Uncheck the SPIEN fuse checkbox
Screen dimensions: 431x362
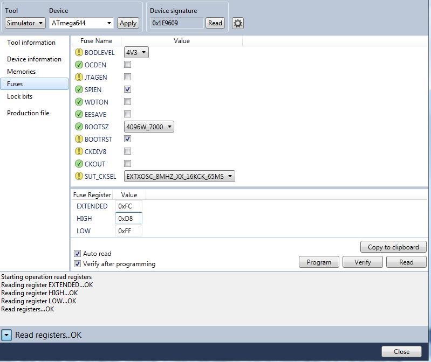128,89
